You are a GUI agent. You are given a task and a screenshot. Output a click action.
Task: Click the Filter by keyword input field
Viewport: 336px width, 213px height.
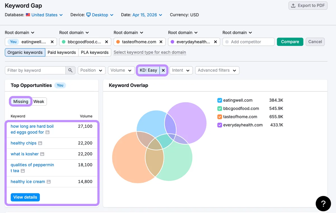click(35, 70)
